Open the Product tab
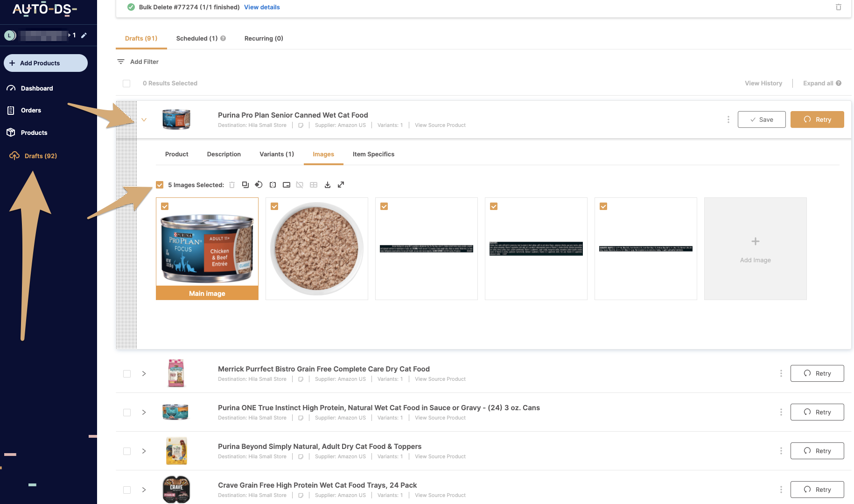The height and width of the screenshot is (504, 854). coord(177,154)
